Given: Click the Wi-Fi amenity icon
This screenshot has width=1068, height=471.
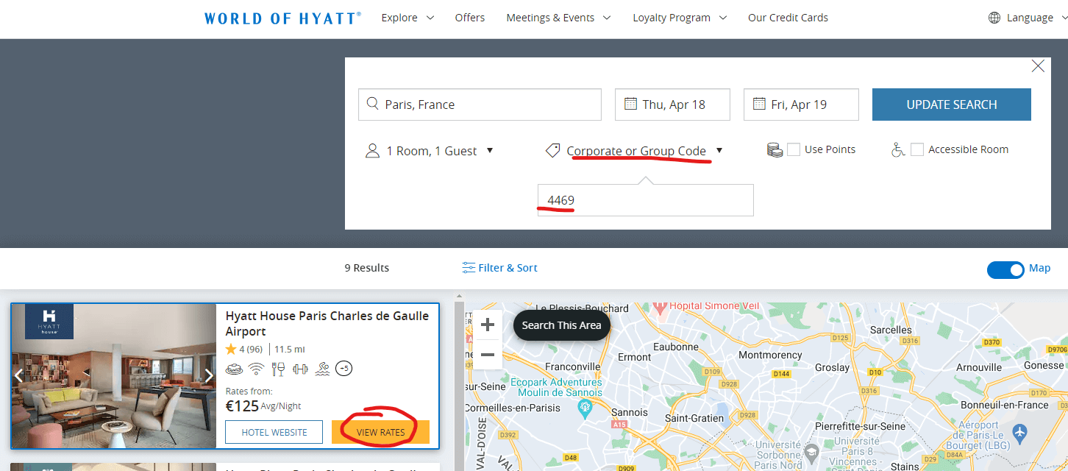Looking at the screenshot, I should click(256, 369).
